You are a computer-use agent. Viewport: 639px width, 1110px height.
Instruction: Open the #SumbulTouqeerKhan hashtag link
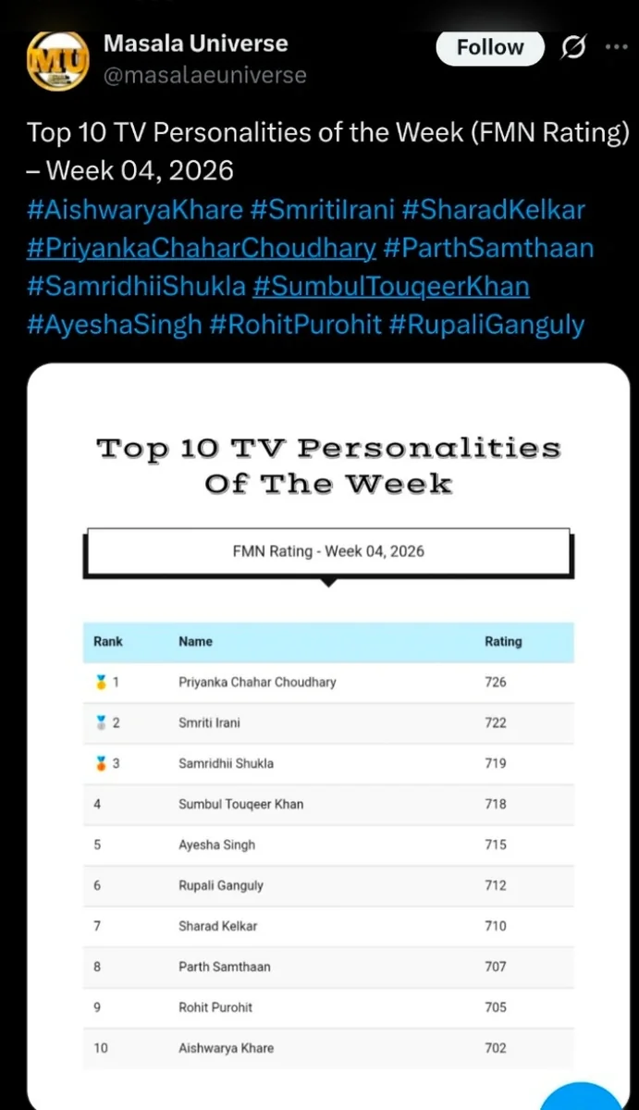[391, 287]
